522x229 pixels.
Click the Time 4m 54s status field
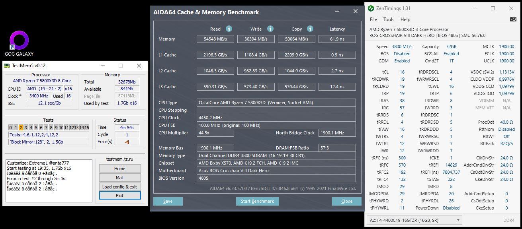pos(127,127)
